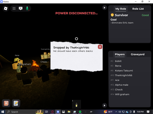Viewport: 153px width, 114px height.
Task: Click the Good alignment label
Action: (x=145, y=15)
